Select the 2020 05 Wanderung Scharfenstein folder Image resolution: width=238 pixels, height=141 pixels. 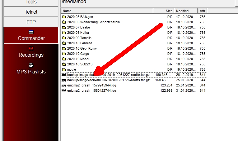93,22
